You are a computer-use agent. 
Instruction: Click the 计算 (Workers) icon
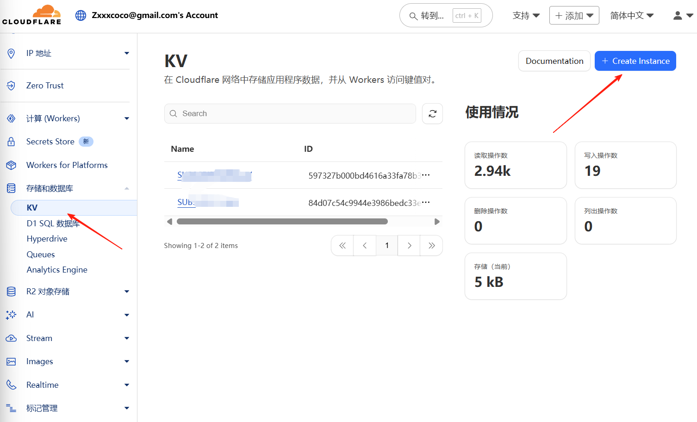(11, 118)
